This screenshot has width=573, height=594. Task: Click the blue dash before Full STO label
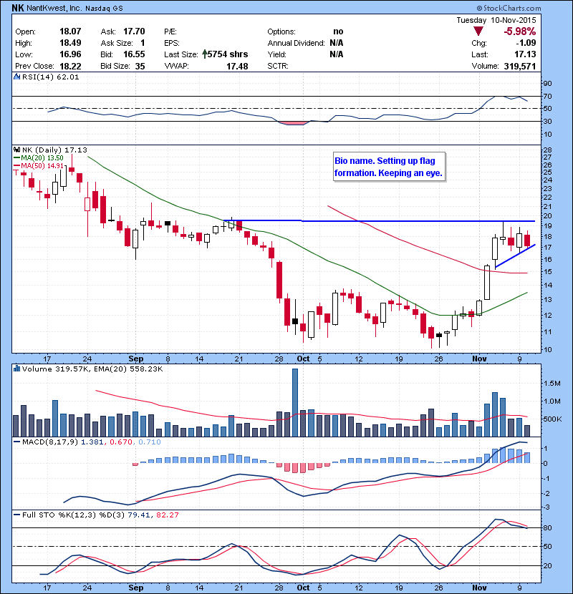[16, 515]
